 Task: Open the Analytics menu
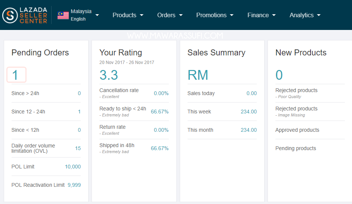click(x=305, y=15)
